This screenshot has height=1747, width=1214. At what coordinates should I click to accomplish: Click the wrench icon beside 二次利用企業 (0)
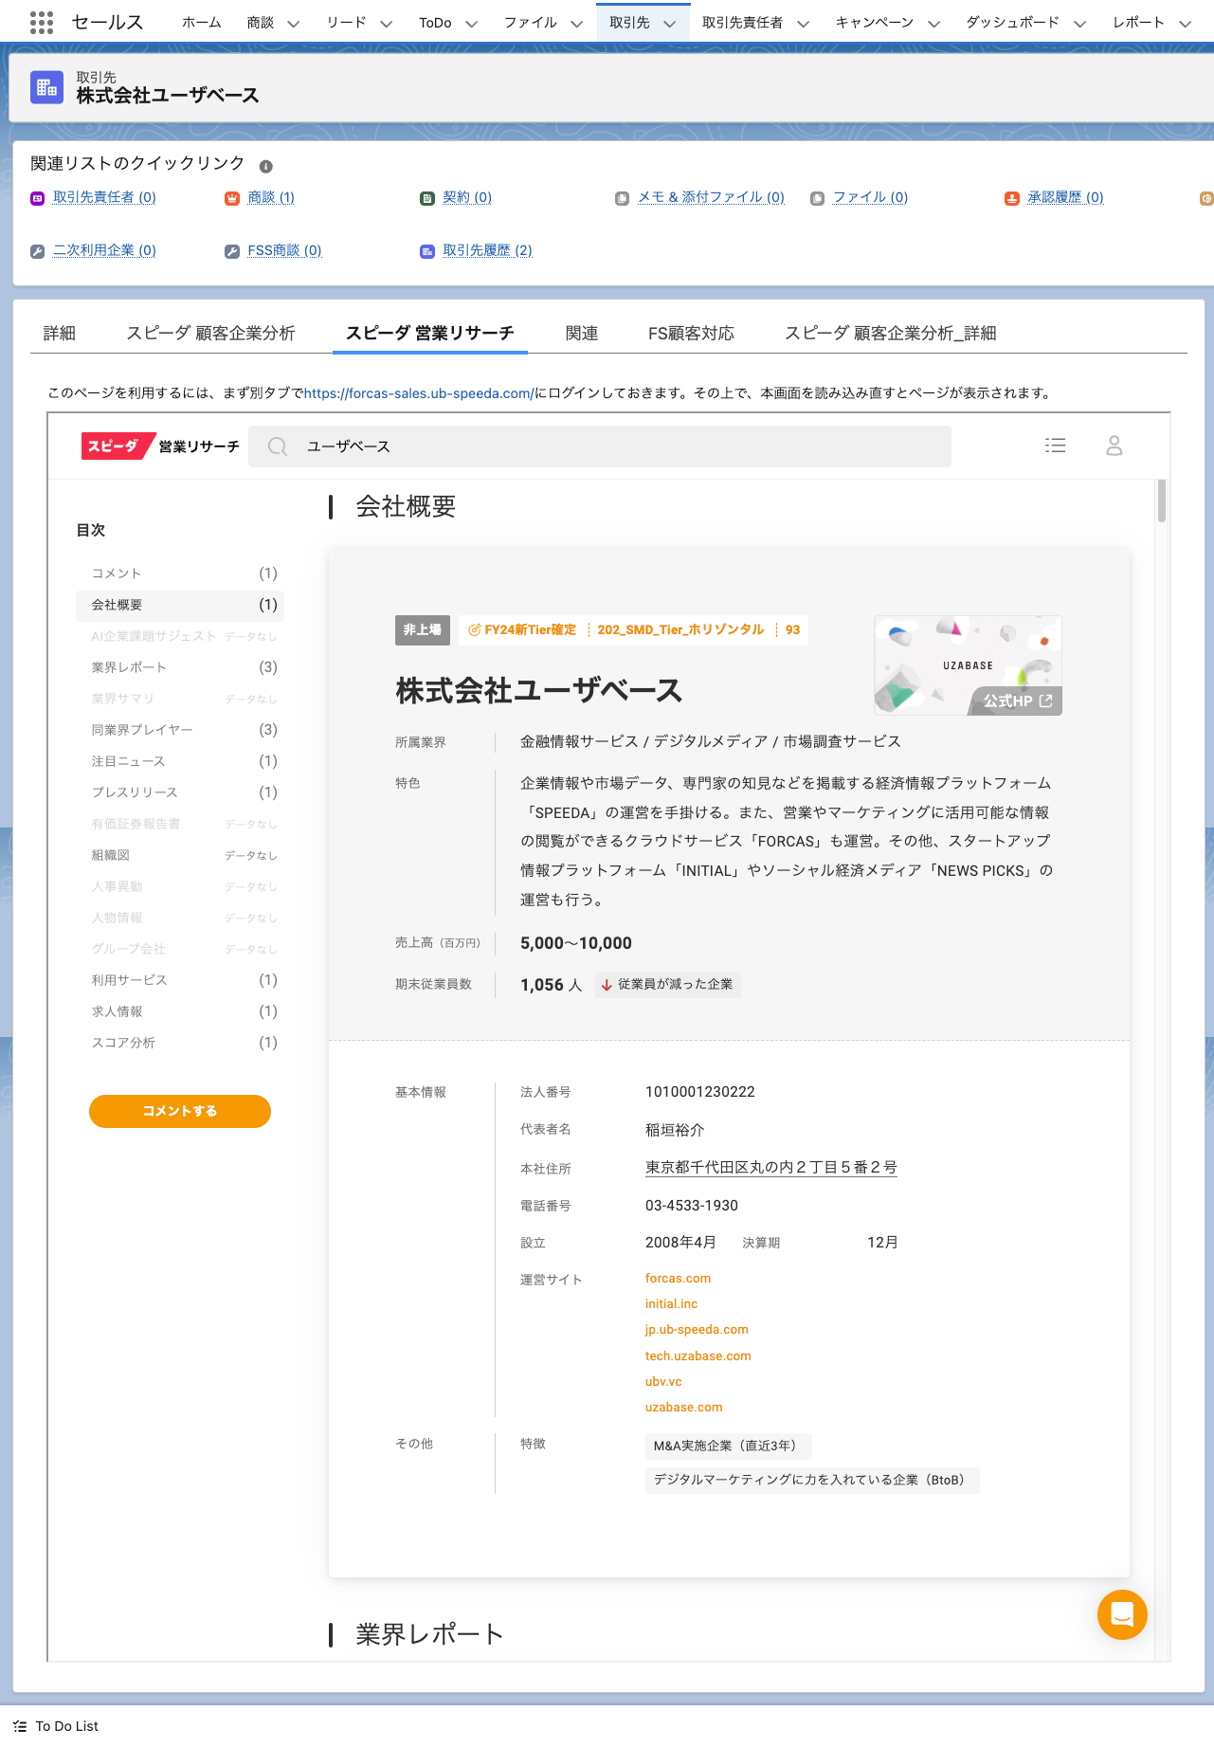[x=38, y=251]
